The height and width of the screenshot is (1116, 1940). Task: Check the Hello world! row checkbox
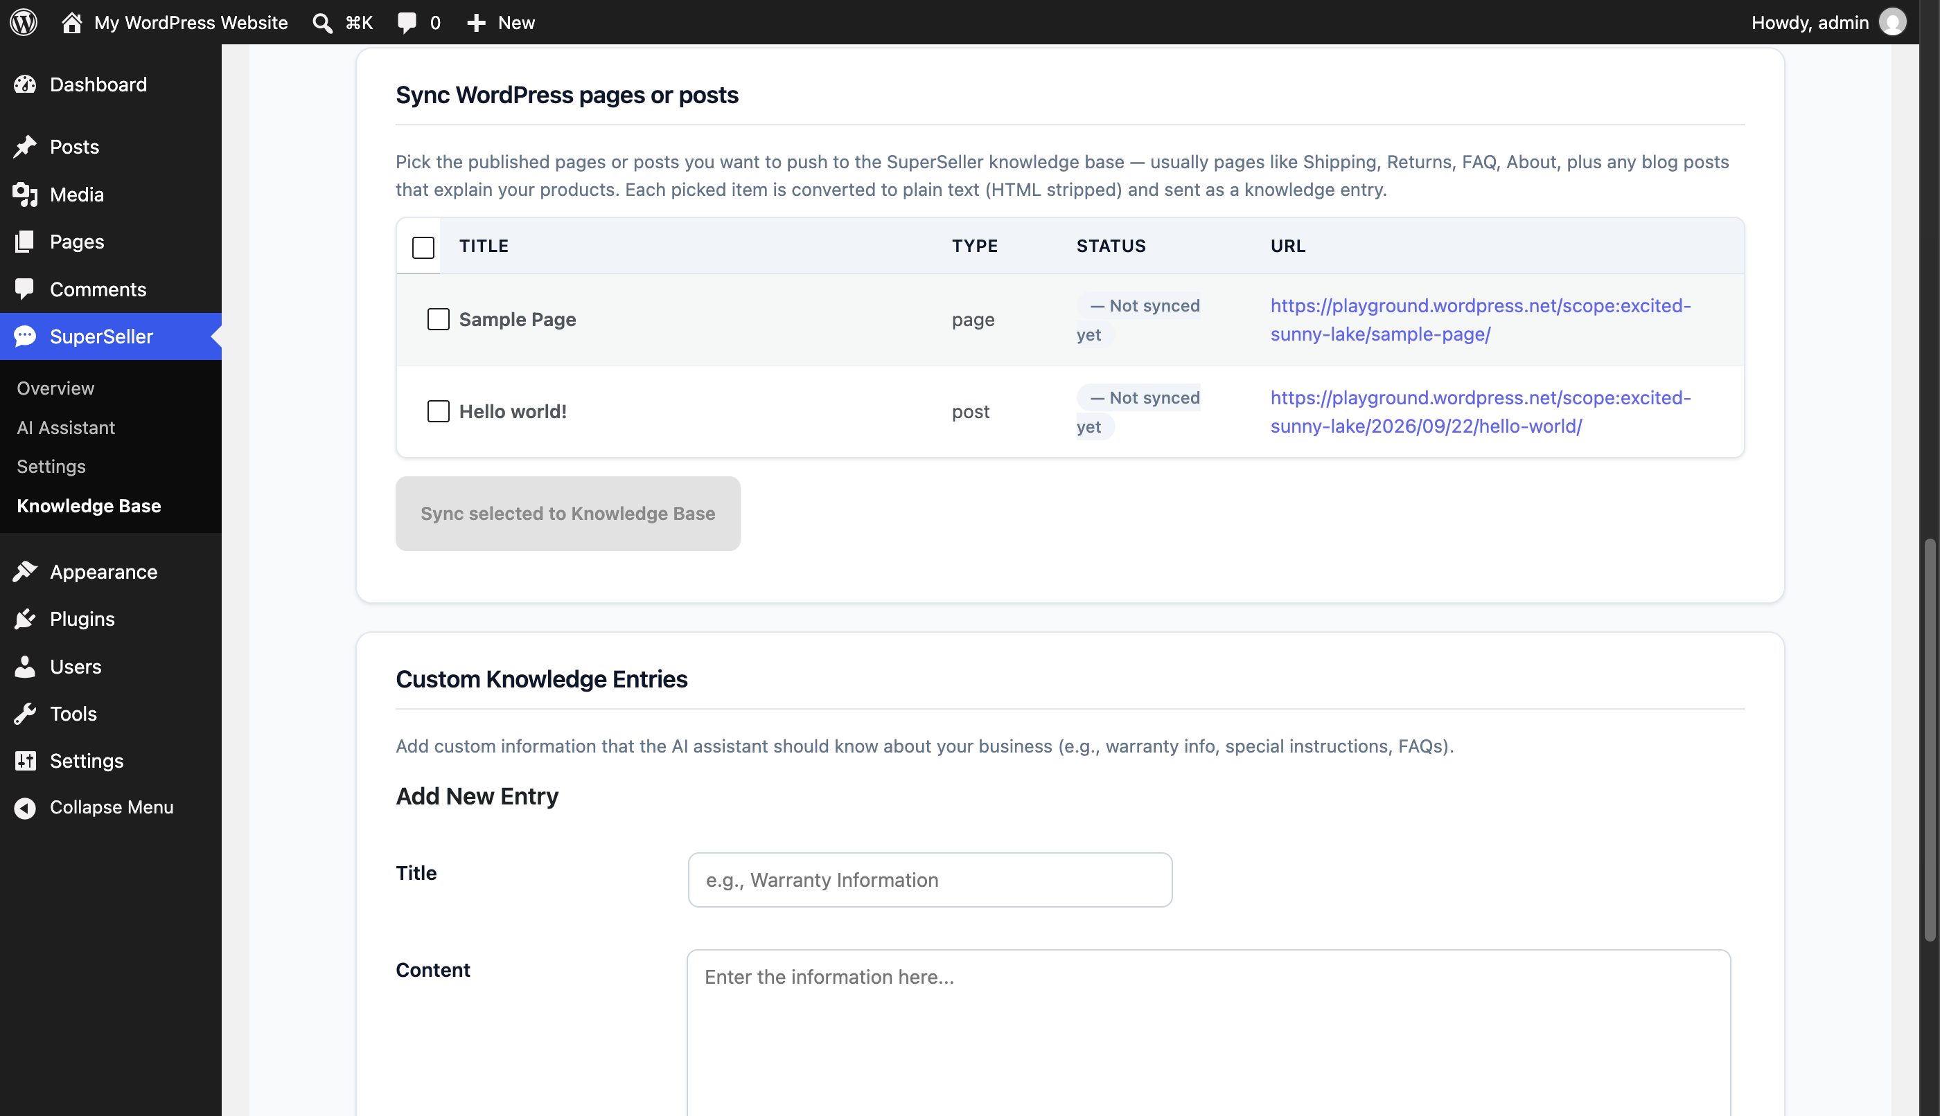pyautogui.click(x=438, y=411)
